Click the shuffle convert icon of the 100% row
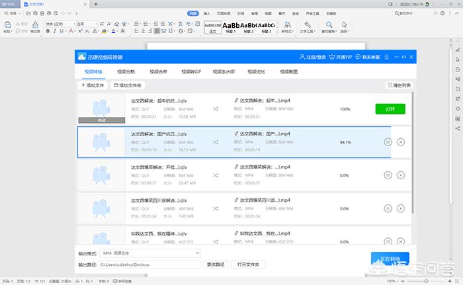Viewport: 463px width, 285px height. coord(216,109)
